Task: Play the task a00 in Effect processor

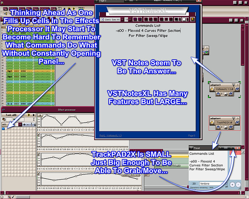Action: 29,115
